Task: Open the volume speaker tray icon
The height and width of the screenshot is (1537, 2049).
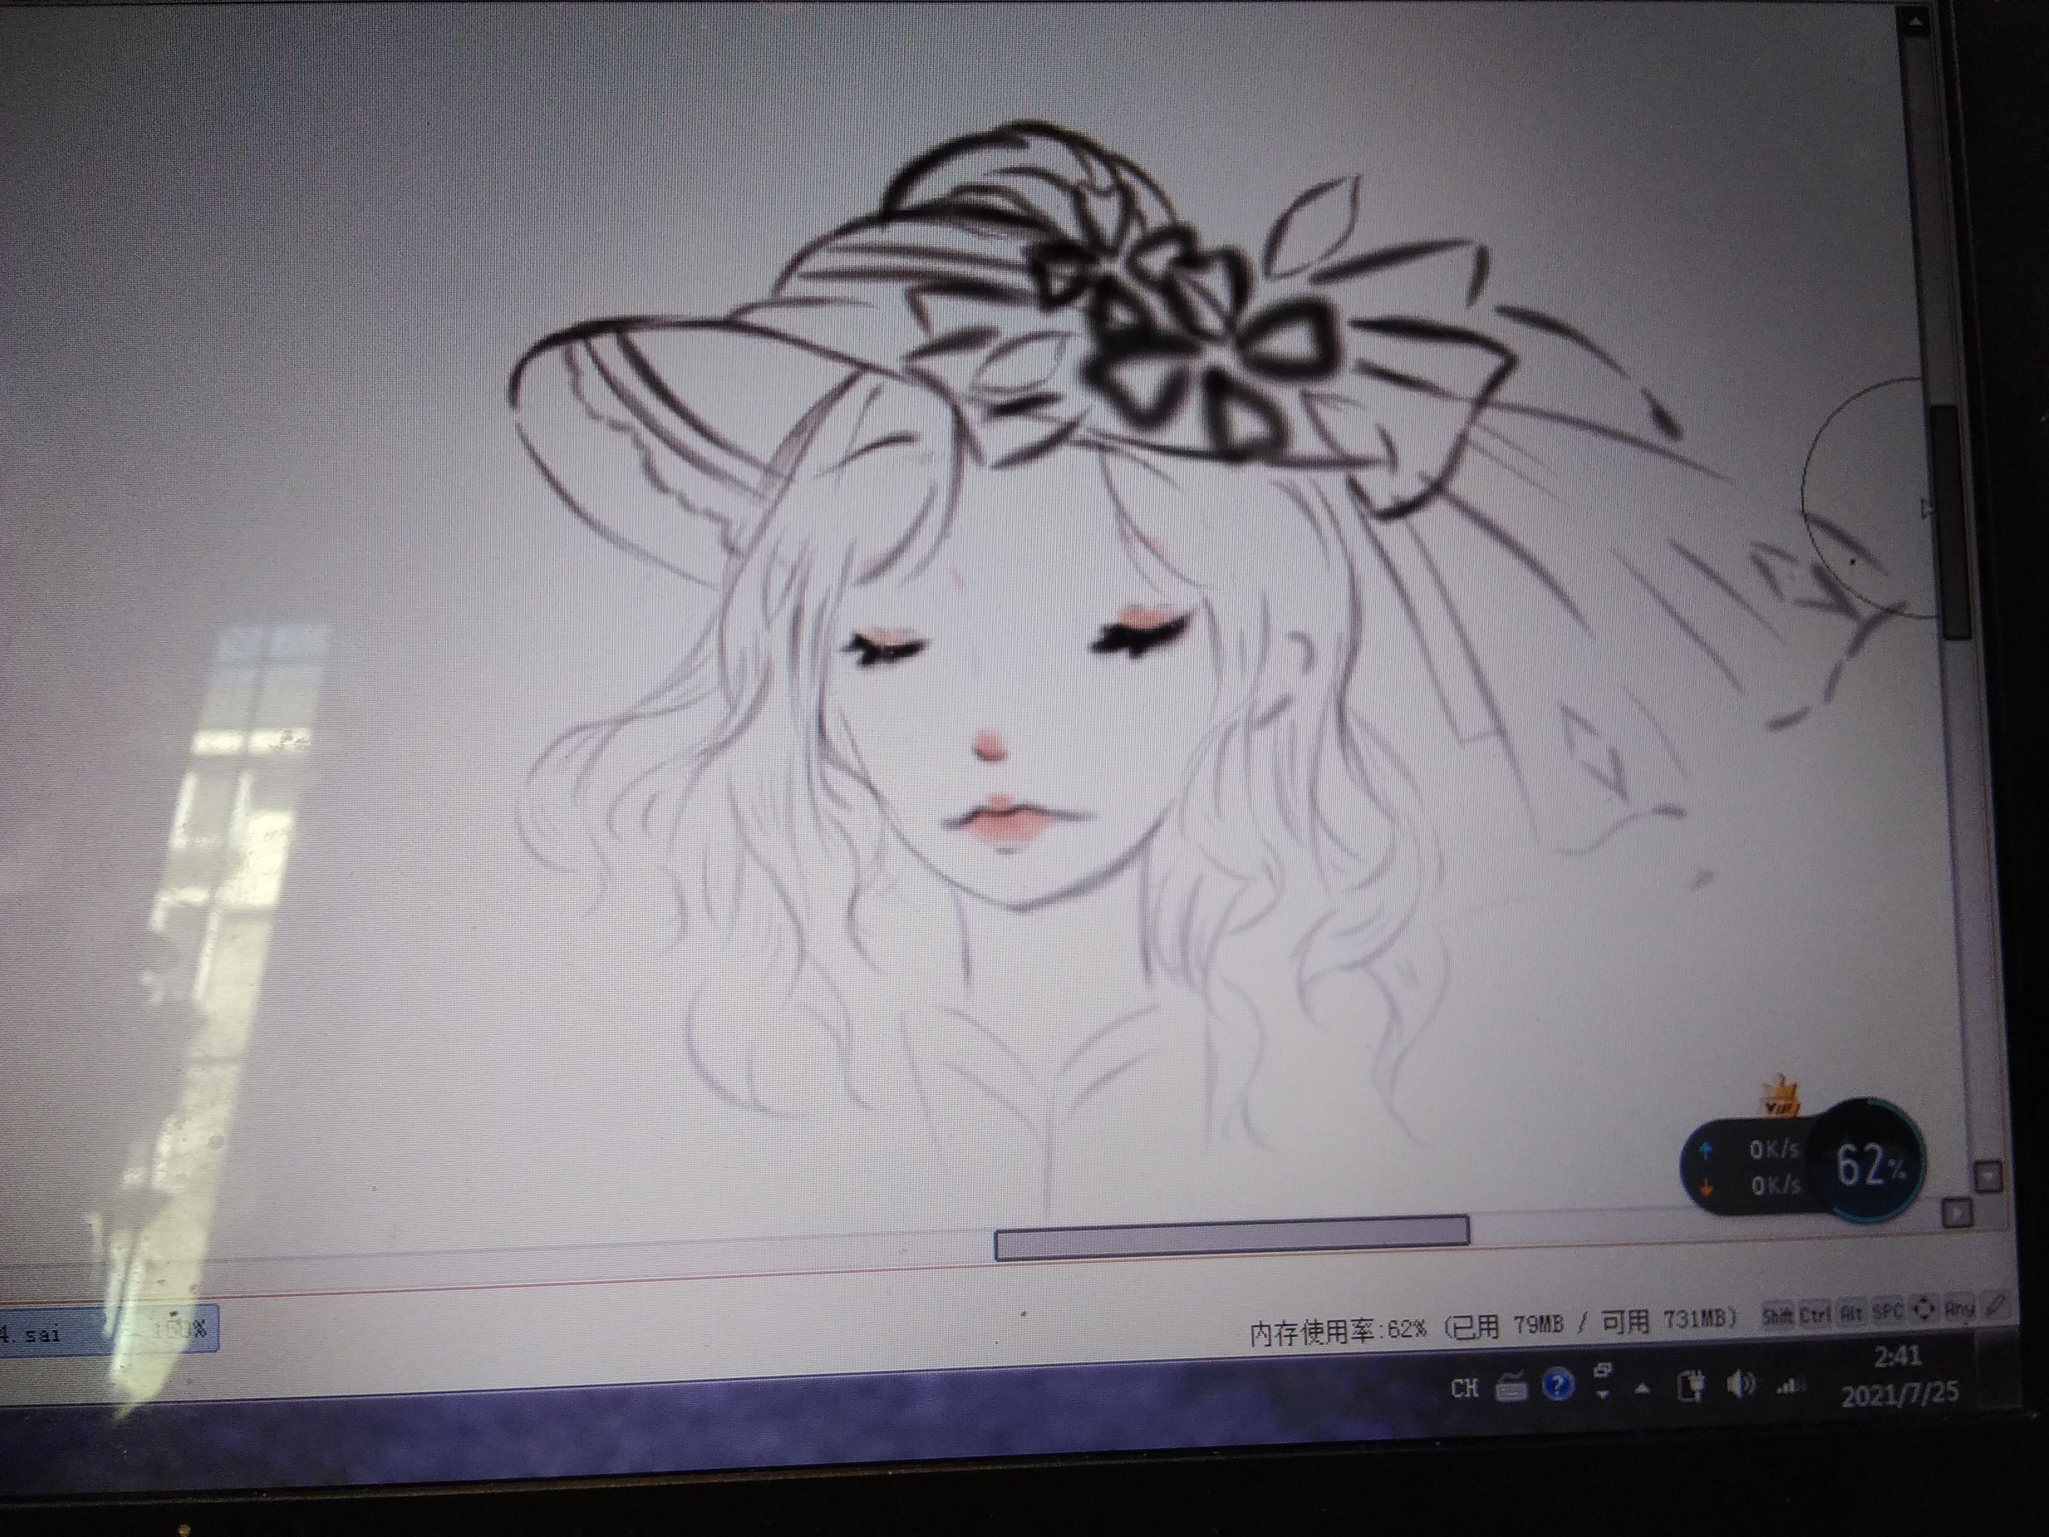Action: [1740, 1385]
